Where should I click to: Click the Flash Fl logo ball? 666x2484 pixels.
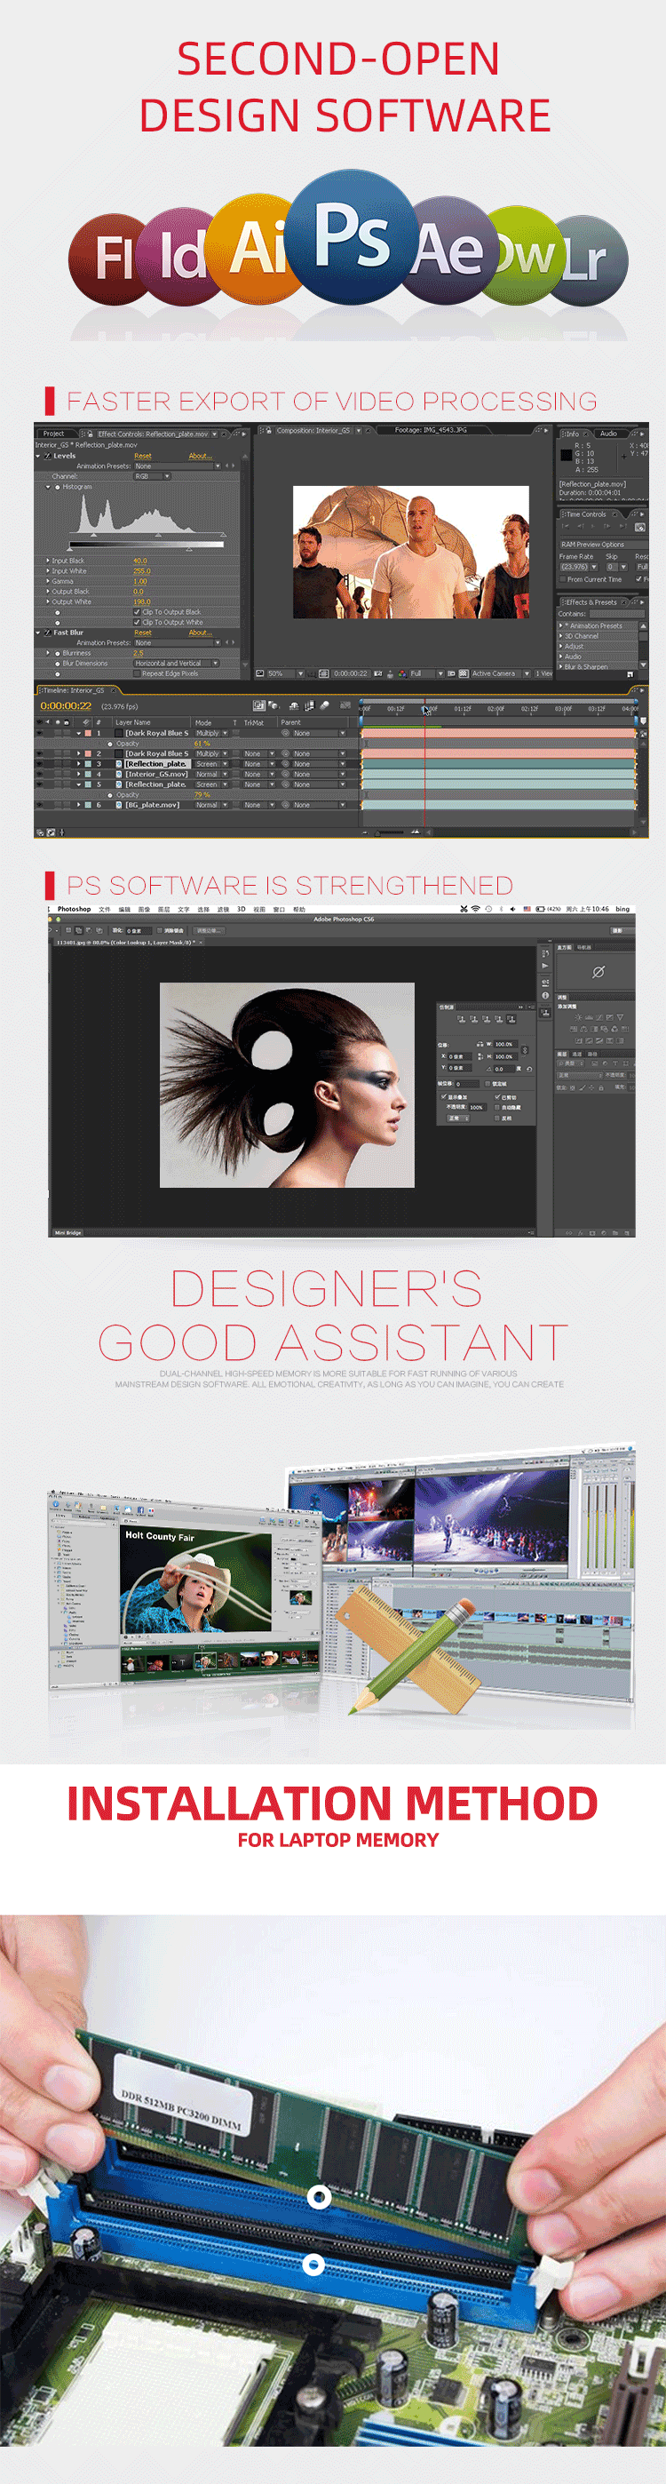pyautogui.click(x=106, y=259)
